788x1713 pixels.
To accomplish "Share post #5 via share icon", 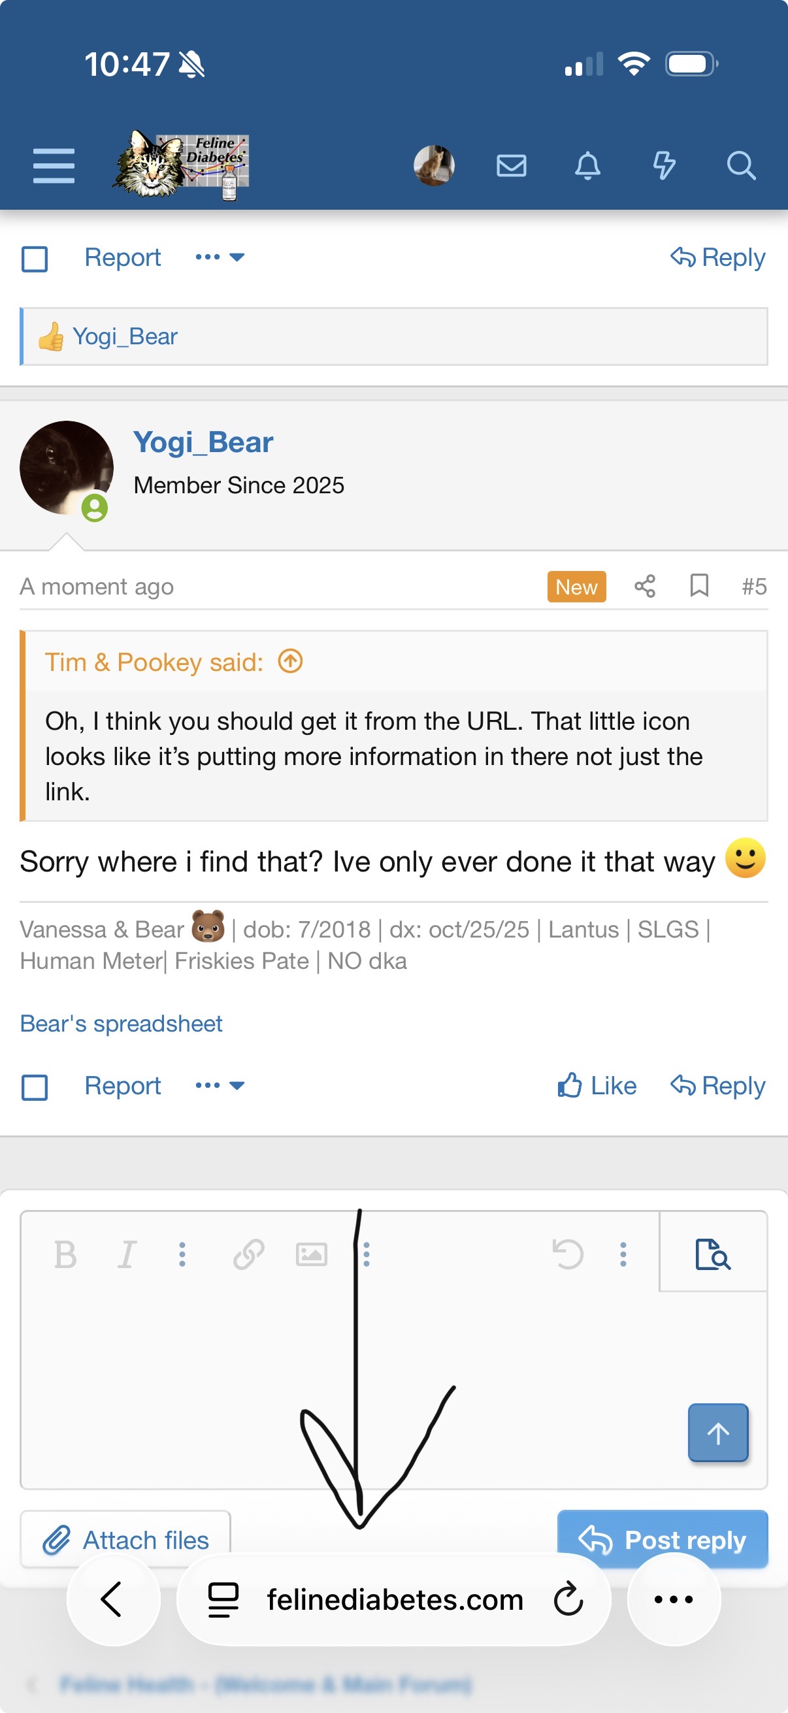I will (644, 587).
